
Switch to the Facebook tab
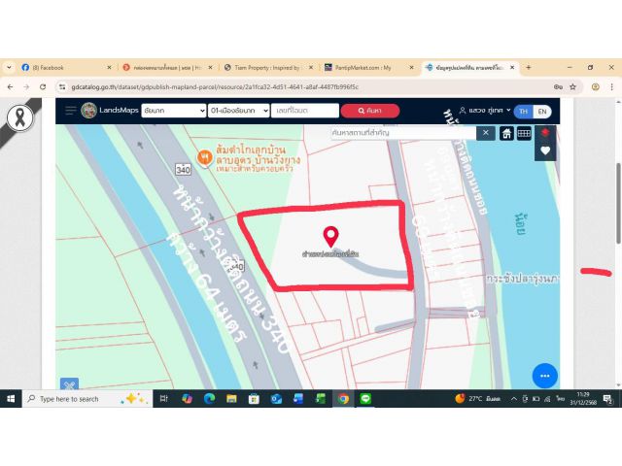point(60,67)
